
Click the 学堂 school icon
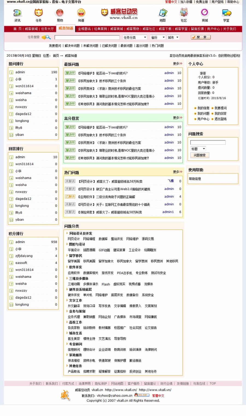pyautogui.click(x=226, y=13)
